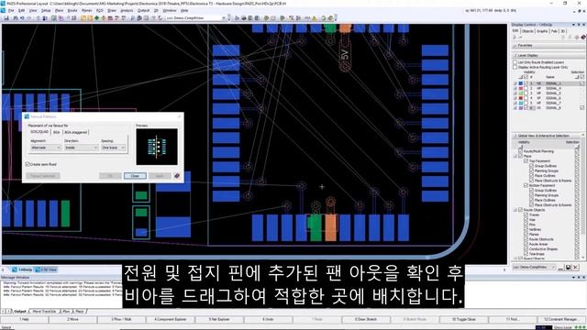
Task: Click the help icon beside the Apply button
Action: pyautogui.click(x=177, y=176)
